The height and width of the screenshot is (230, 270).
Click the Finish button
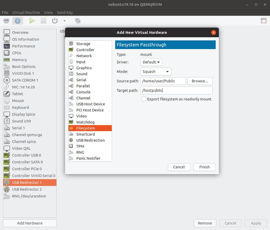[204, 167]
